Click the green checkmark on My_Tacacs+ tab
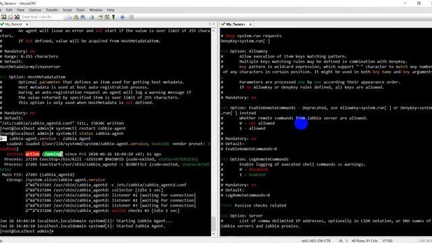Screen dimensions: 432x243 pyautogui.click(x=223, y=24)
